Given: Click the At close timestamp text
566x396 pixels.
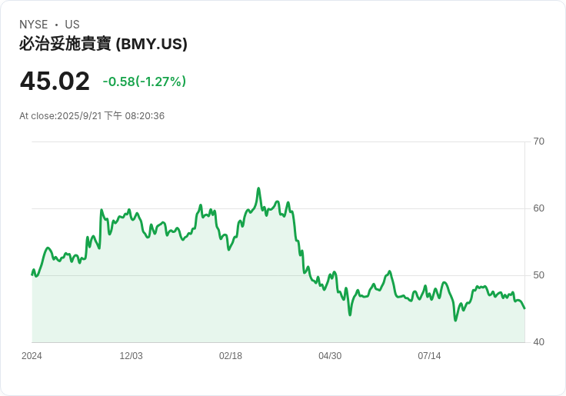Looking at the screenshot, I should coord(92,116).
